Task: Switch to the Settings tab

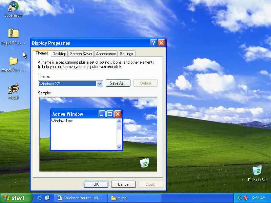Action: point(126,54)
